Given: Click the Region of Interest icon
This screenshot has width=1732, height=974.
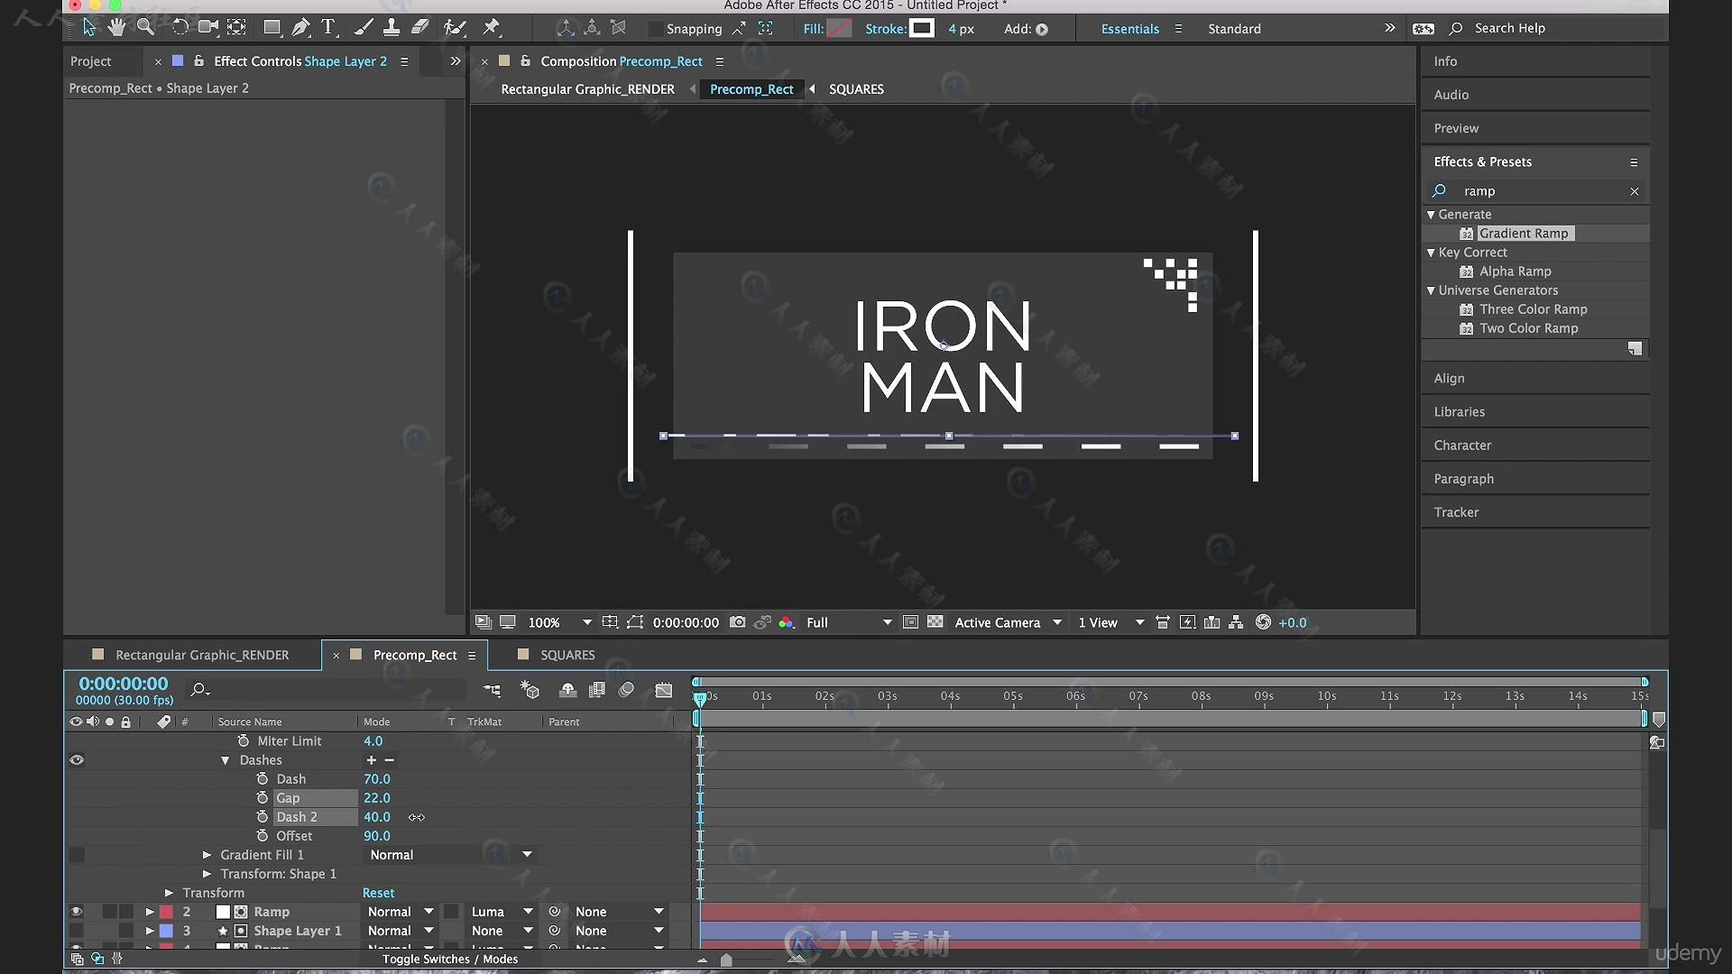Looking at the screenshot, I should (x=635, y=622).
